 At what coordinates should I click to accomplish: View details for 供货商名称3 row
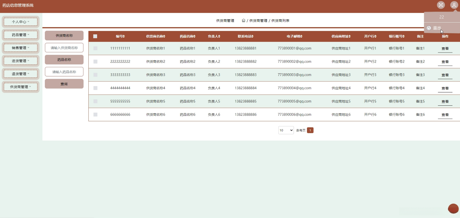(445, 75)
